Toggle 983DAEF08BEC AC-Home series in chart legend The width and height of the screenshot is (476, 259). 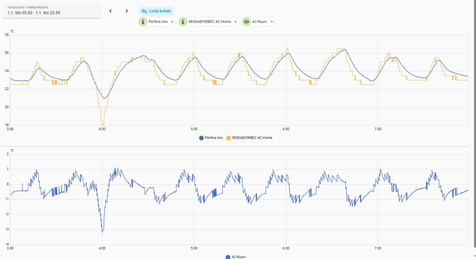[252, 138]
